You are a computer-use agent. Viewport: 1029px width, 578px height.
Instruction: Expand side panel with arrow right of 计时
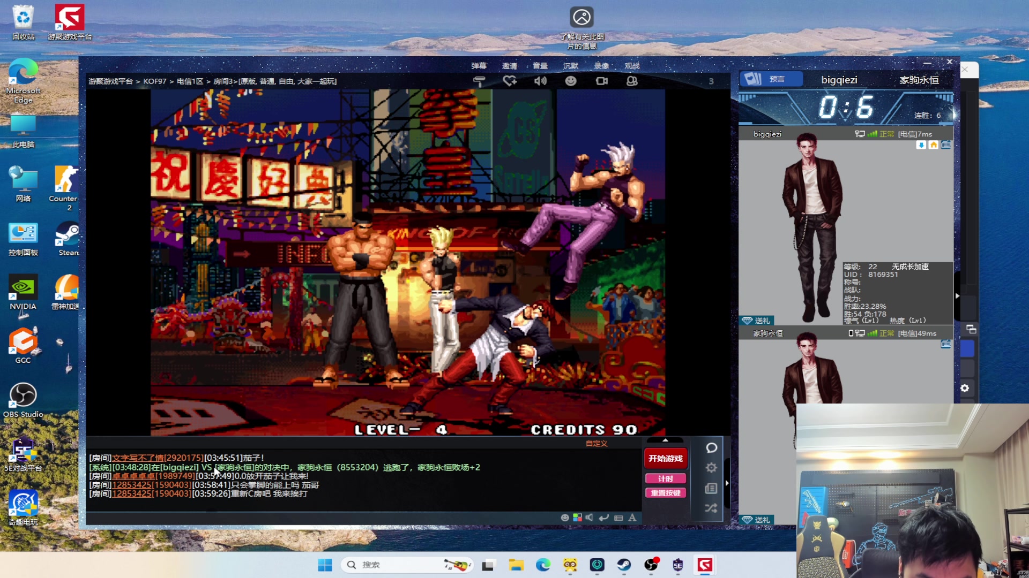tap(727, 483)
